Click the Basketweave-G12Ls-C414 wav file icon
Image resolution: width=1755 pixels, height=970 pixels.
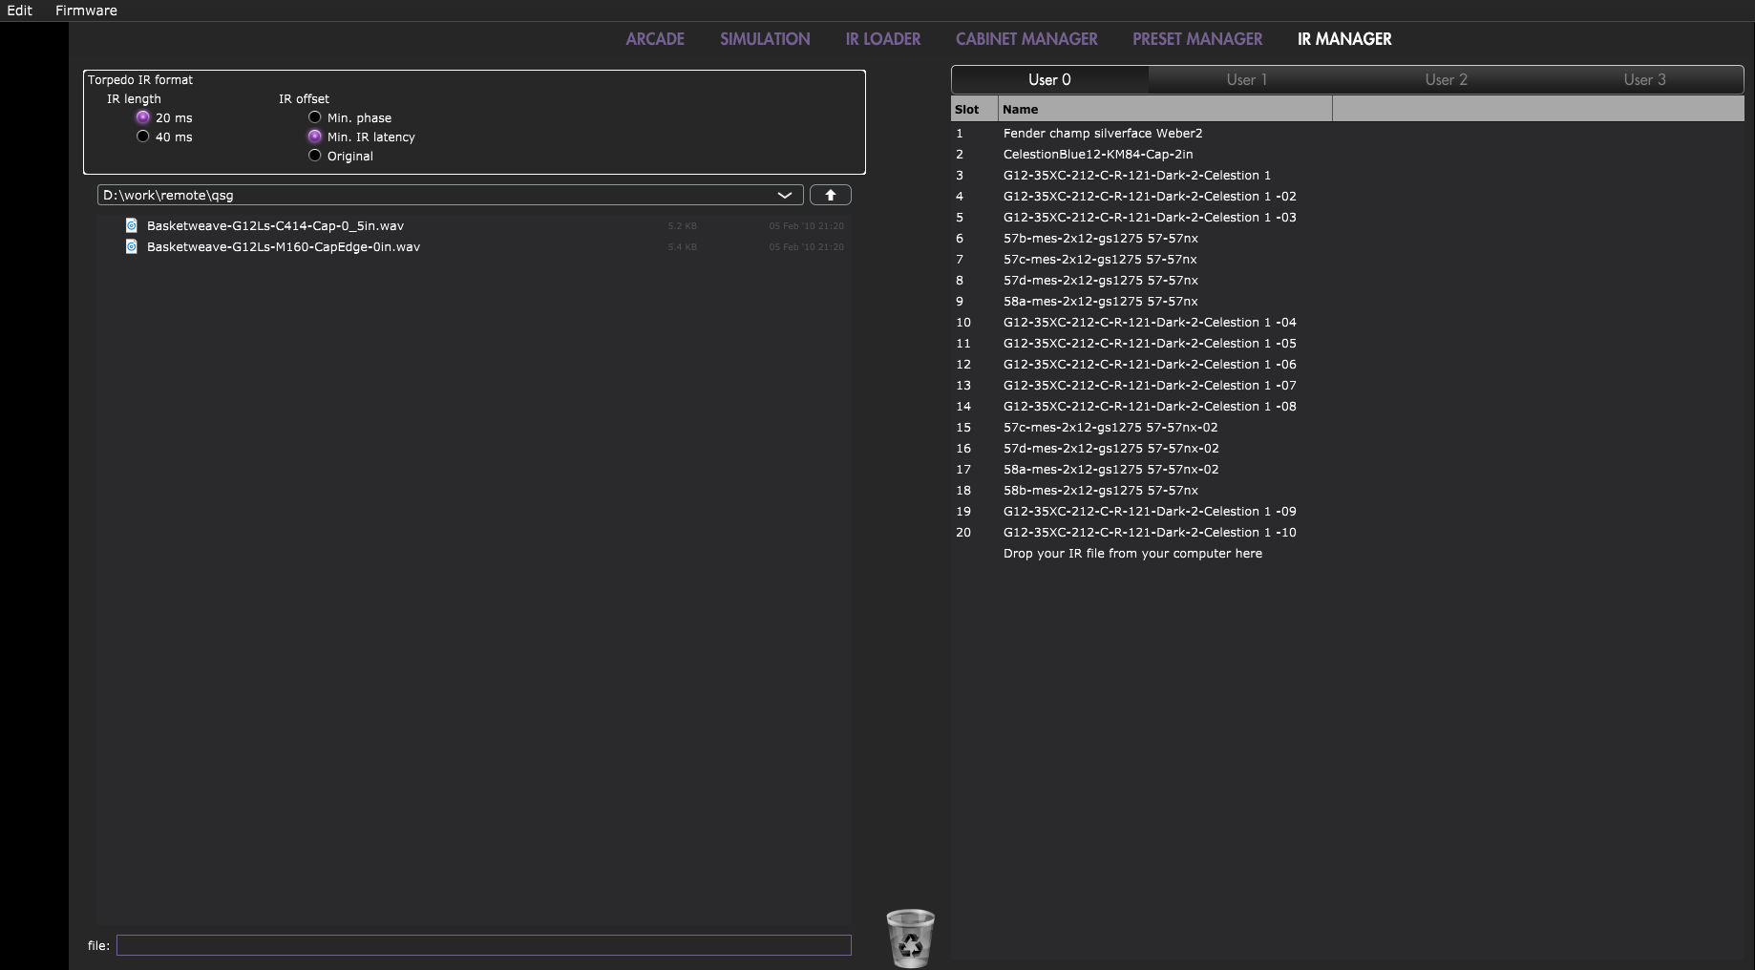click(x=132, y=225)
